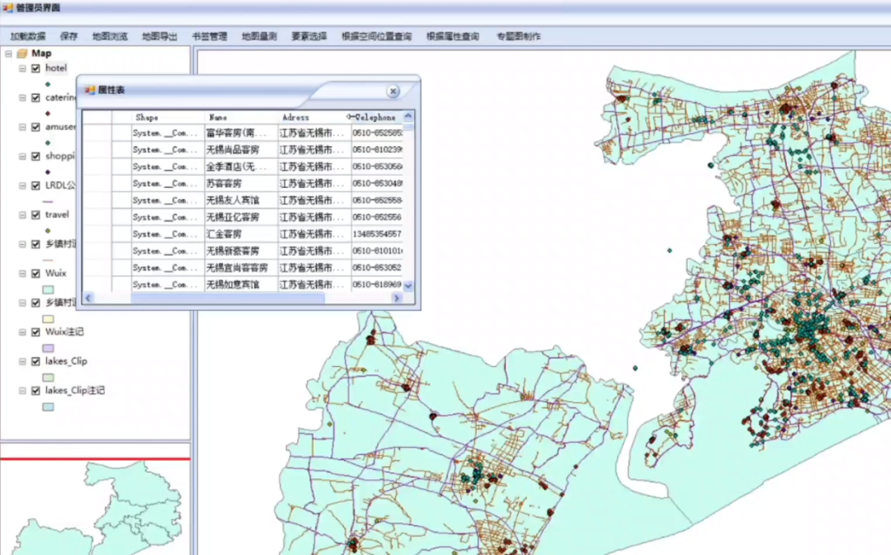
Task: Click the Wuix注记 purple swatch
Action: (x=49, y=348)
